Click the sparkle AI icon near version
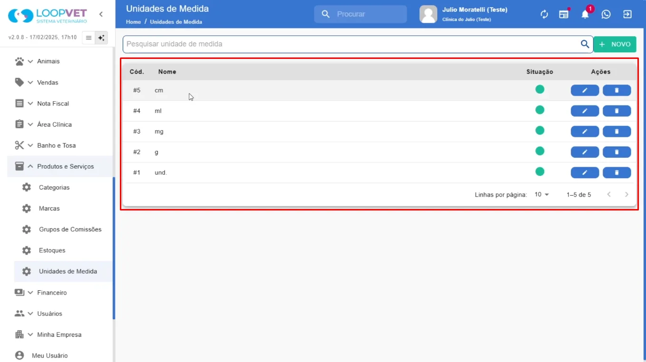 pos(101,38)
